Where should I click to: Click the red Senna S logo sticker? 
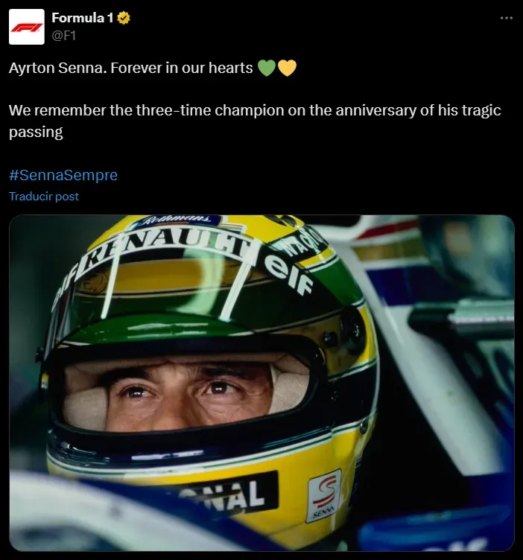(324, 494)
